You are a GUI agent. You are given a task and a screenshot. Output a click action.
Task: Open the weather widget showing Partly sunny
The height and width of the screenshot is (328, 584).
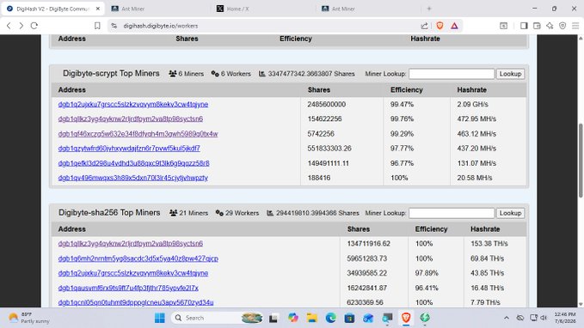29,318
